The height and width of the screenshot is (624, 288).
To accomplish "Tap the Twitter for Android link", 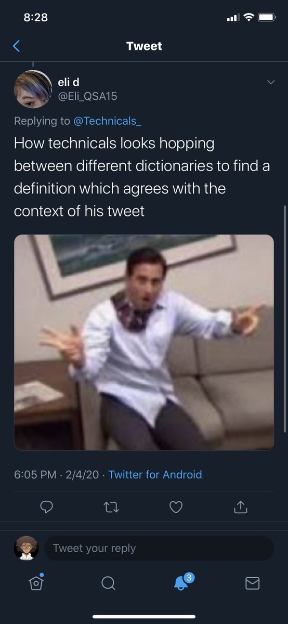I will [155, 474].
